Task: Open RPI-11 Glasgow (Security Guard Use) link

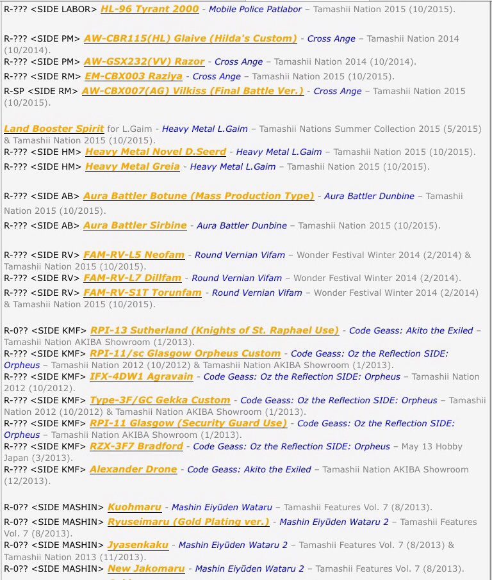Action: [188, 423]
